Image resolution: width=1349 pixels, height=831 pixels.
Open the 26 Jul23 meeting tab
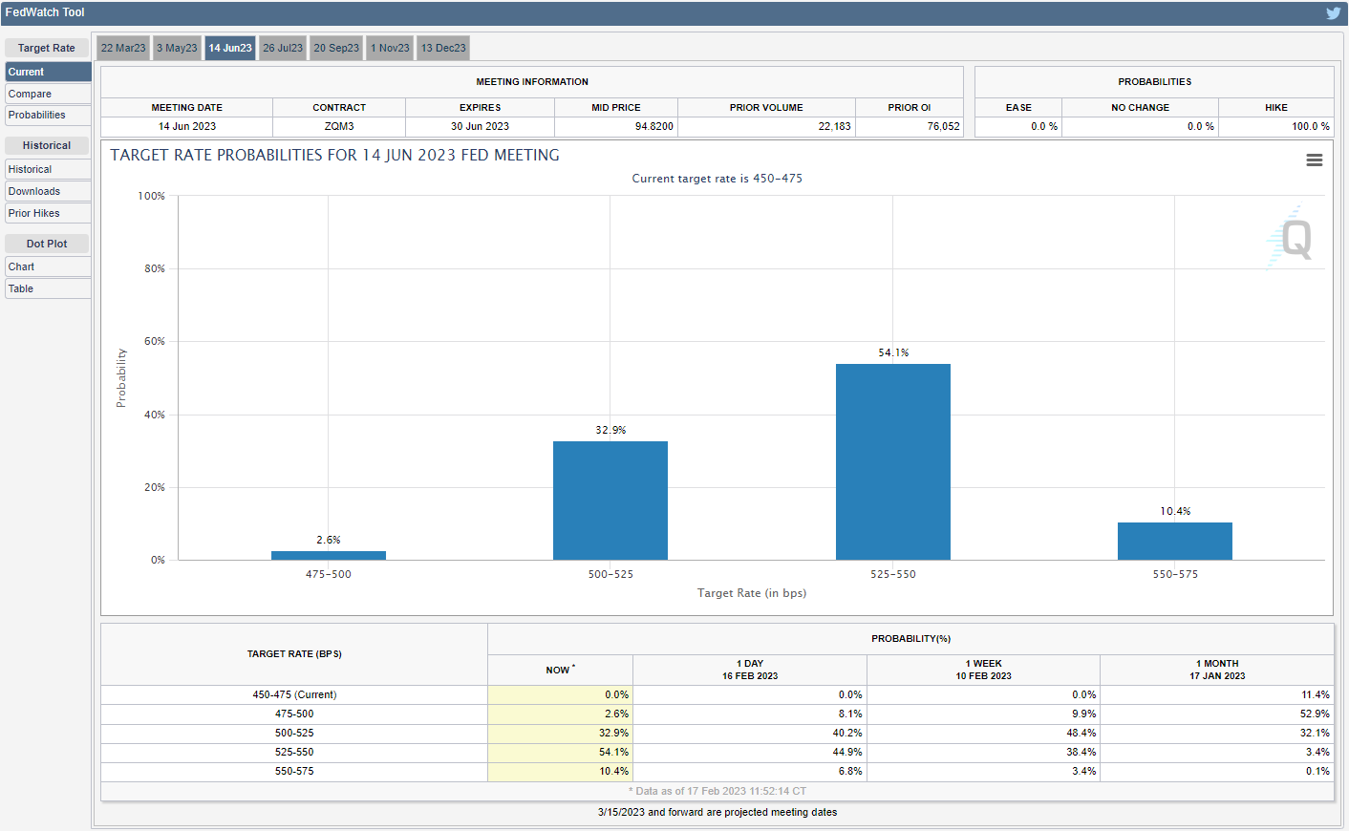283,48
